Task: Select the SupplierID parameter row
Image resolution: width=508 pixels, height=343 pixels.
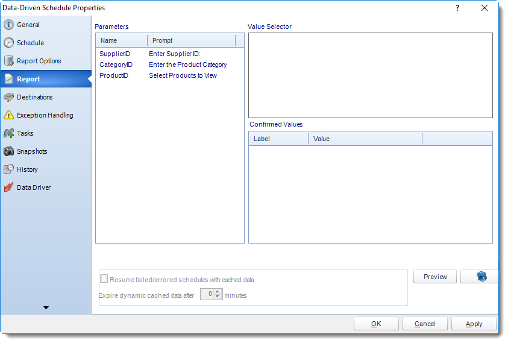Action: pos(170,54)
